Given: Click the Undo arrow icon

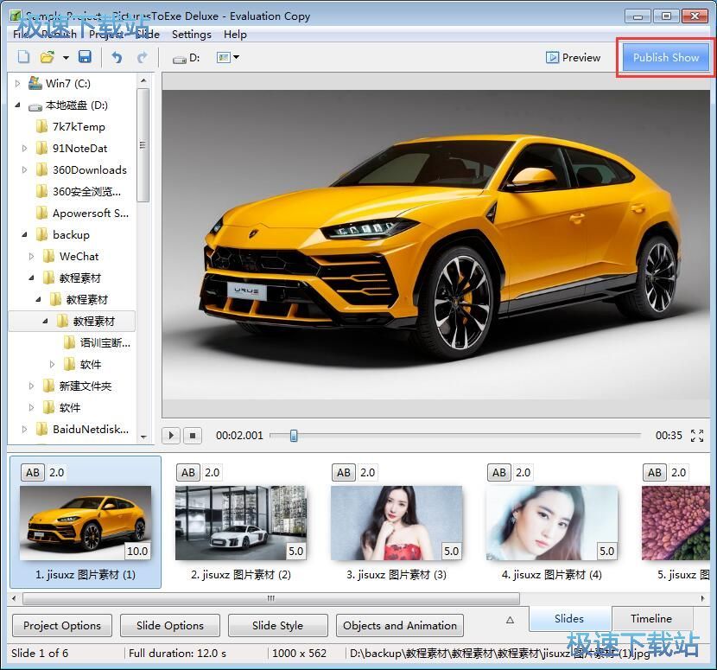Looking at the screenshot, I should (117, 57).
